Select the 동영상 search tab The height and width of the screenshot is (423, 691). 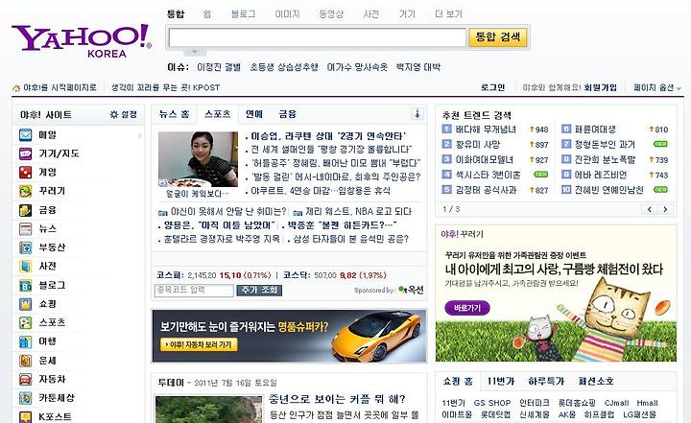point(331,14)
